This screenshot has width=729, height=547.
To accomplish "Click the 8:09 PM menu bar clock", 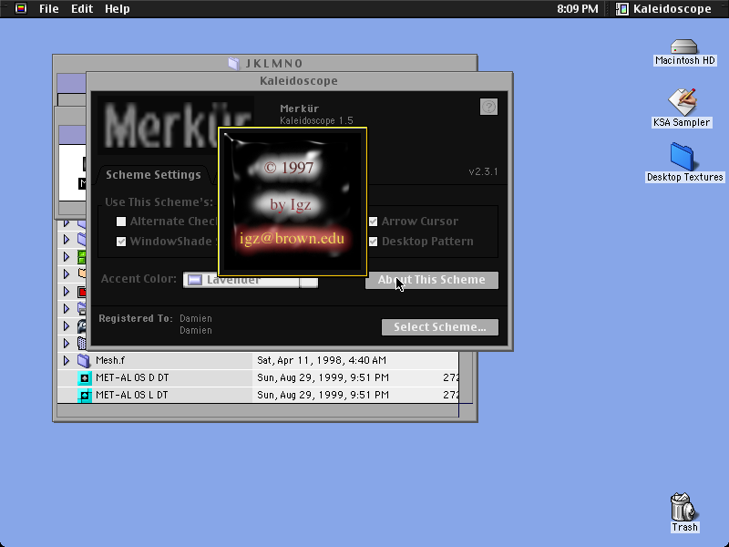I will [578, 9].
